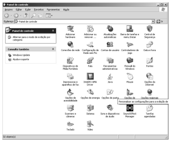Viewport: 172px width, 143px height.
Task: Open the Fala icon
Action: coord(90,60)
